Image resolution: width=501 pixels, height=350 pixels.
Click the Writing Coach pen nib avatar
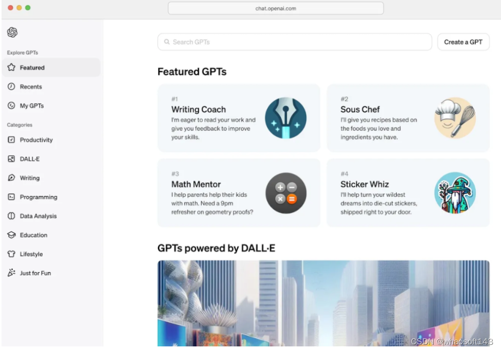(x=285, y=118)
